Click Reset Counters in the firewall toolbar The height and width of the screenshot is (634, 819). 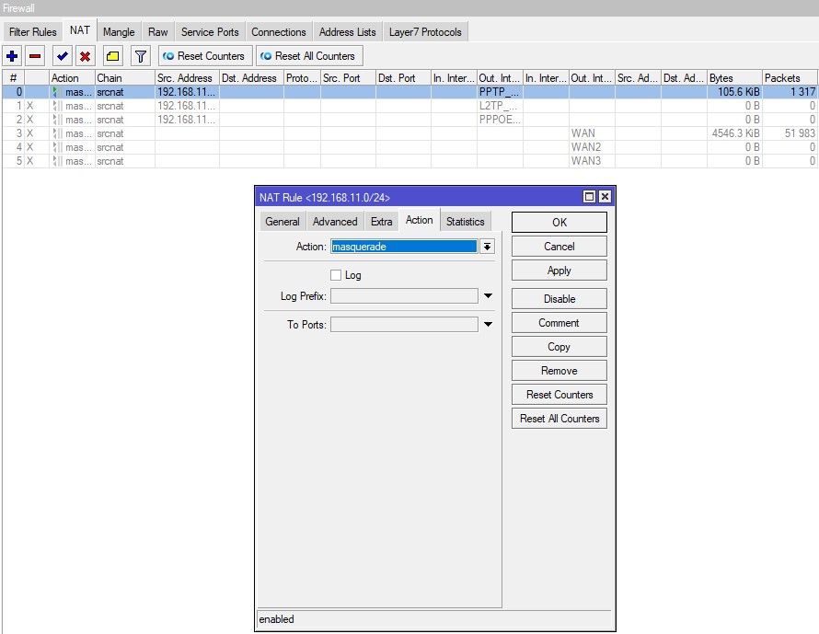coord(205,56)
